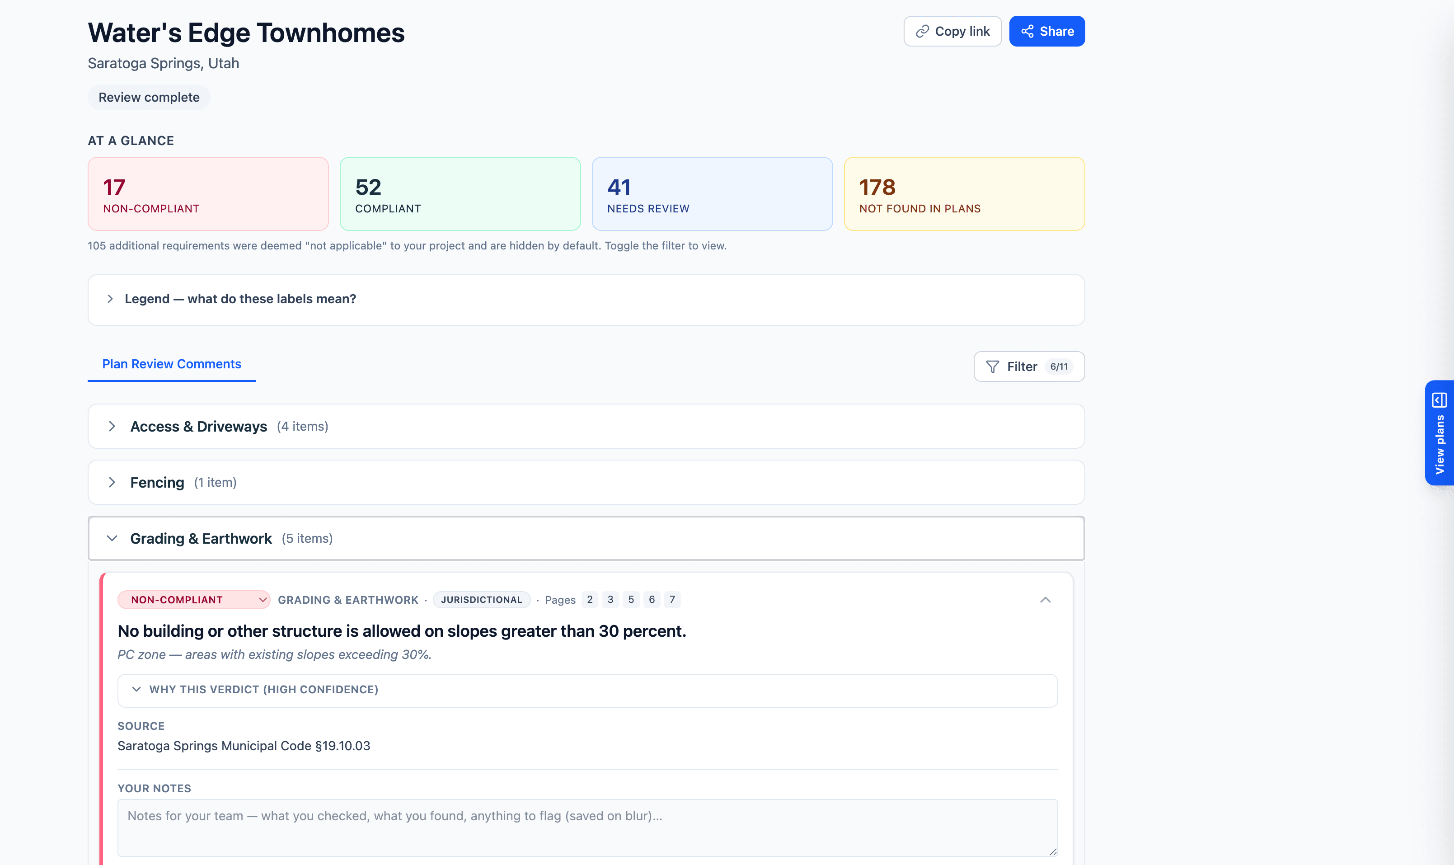Screen dimensions: 1454x865
Task: Open the 41 Needs Review summary card
Action: coord(712,194)
